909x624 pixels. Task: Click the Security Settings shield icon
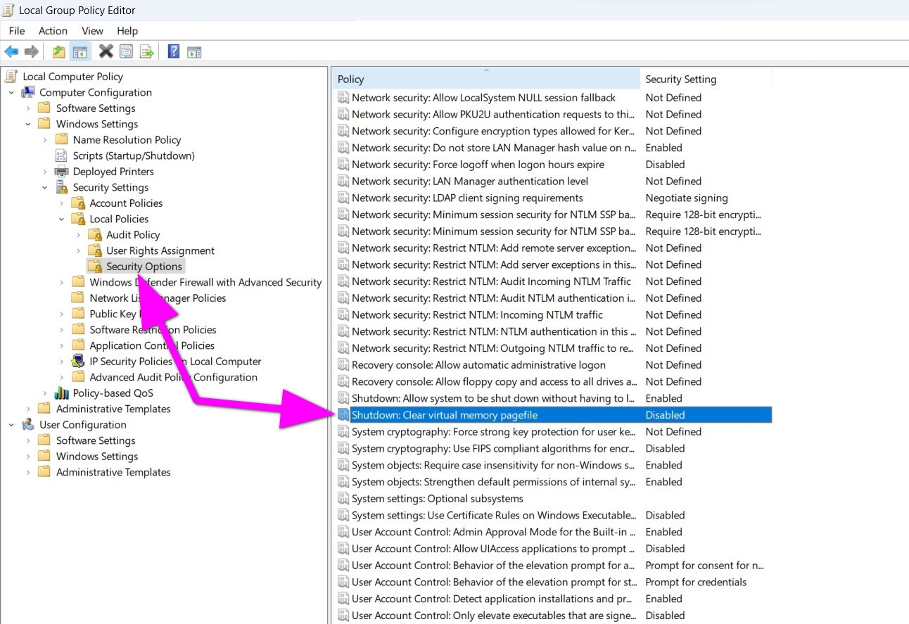tap(62, 187)
